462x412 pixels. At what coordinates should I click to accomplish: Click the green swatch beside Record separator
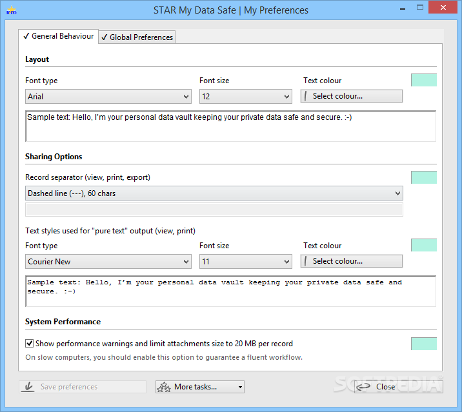[x=424, y=177]
